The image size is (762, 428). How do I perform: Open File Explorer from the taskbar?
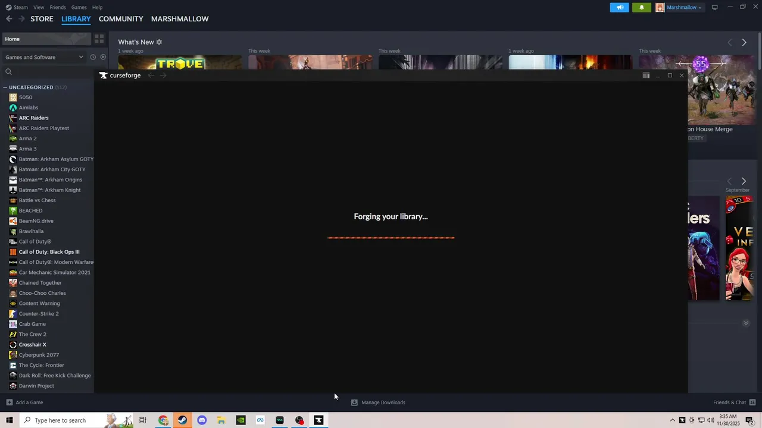pos(221,420)
